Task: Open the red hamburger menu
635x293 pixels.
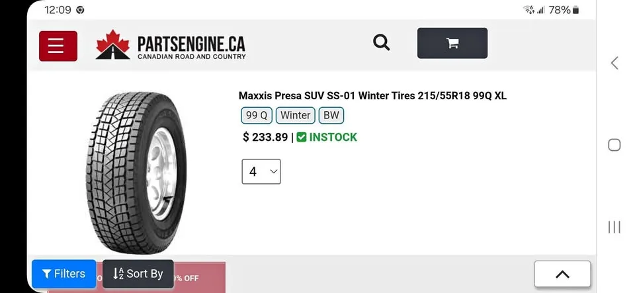Action: click(x=58, y=46)
